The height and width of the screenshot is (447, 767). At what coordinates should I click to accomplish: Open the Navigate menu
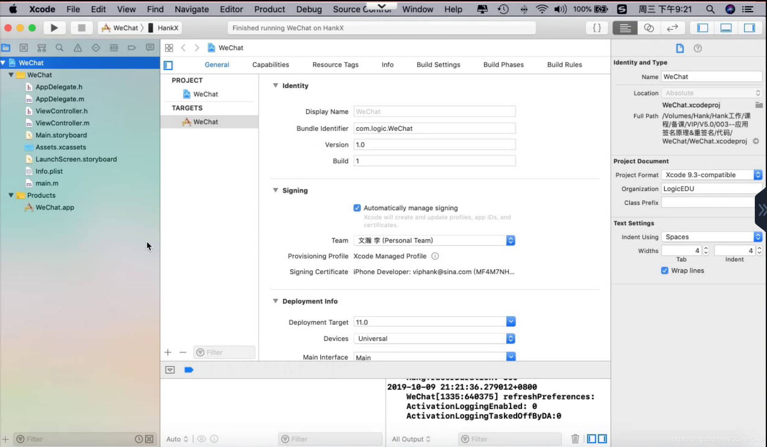coord(191,9)
